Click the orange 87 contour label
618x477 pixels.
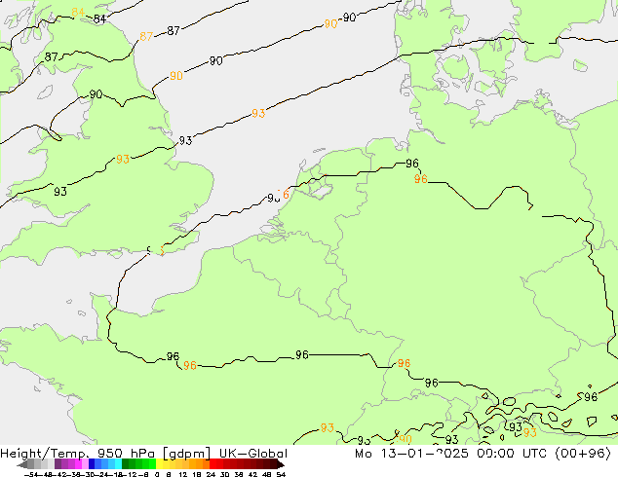pyautogui.click(x=146, y=37)
